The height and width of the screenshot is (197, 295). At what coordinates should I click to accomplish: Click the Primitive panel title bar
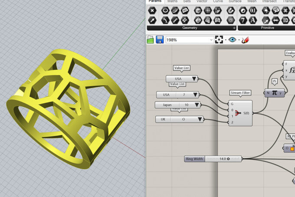pyautogui.click(x=267, y=28)
